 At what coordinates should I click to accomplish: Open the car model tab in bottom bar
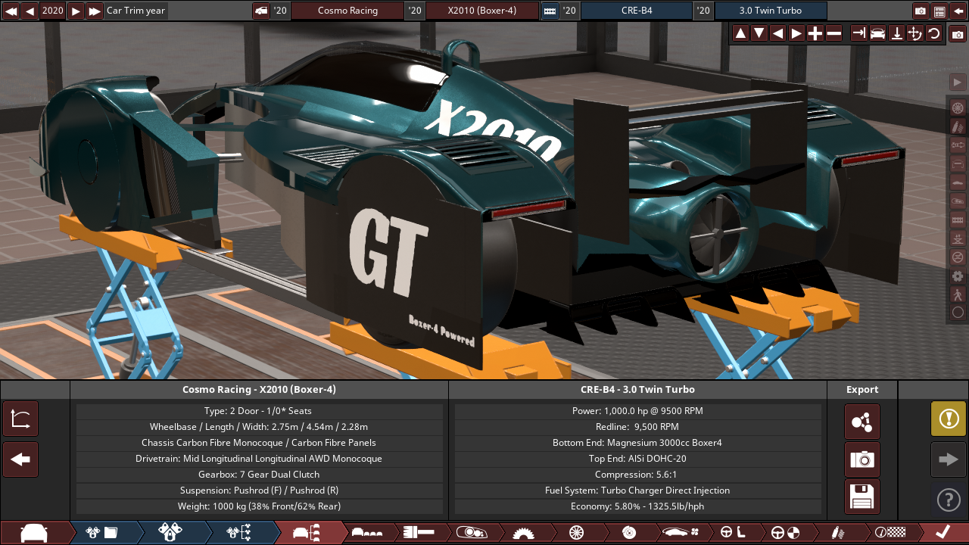[x=34, y=533]
